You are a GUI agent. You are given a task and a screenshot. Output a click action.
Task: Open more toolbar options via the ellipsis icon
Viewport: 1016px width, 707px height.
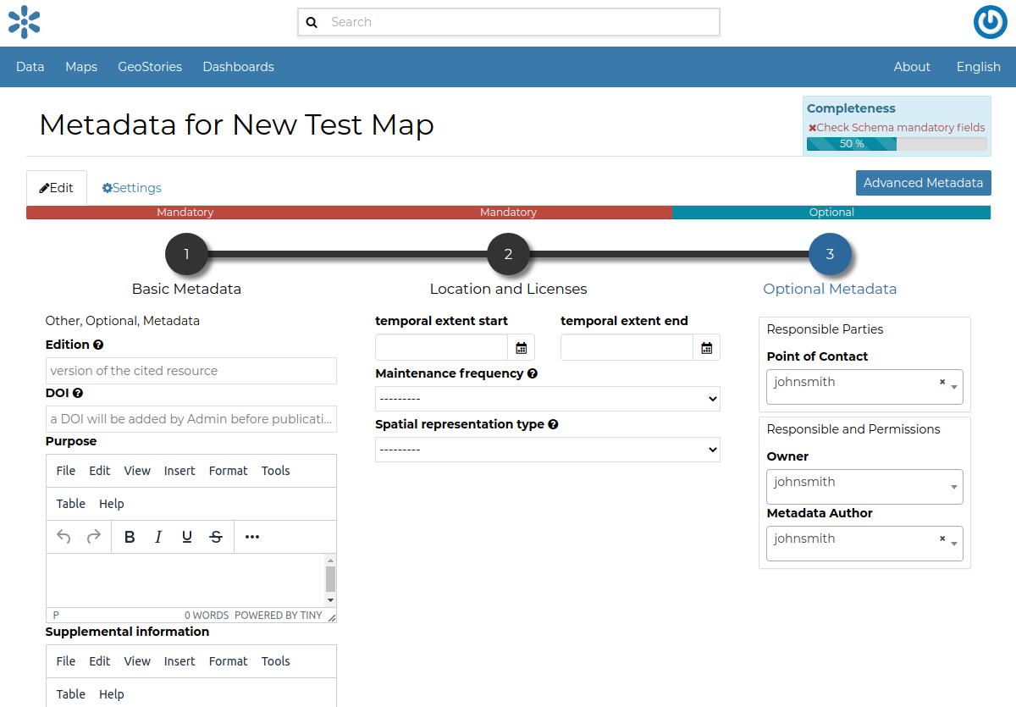point(251,536)
